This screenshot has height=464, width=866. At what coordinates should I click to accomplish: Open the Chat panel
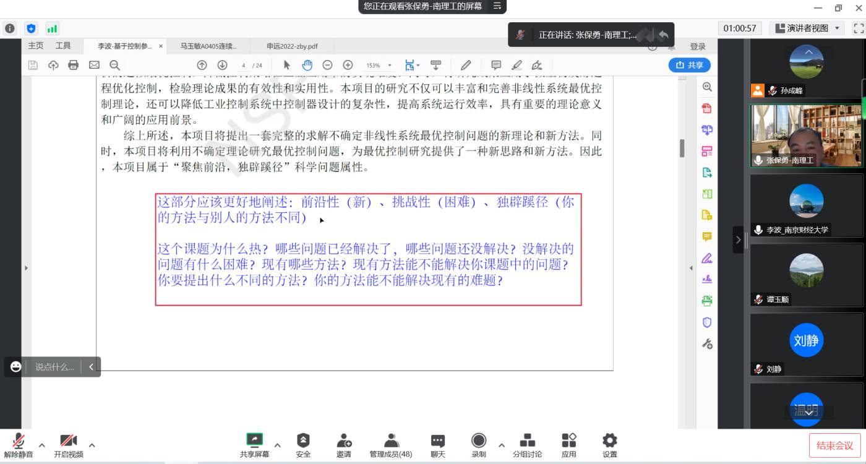(437, 445)
